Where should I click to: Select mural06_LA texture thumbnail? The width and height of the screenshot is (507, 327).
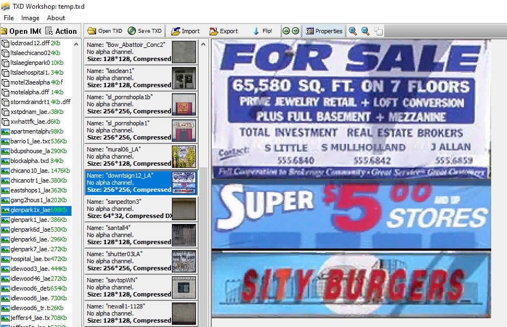coord(184,156)
